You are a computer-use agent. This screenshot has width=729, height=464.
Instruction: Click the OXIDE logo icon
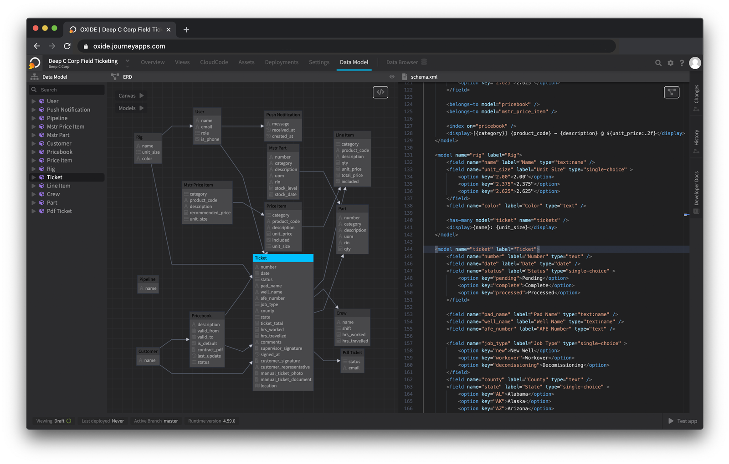click(35, 63)
